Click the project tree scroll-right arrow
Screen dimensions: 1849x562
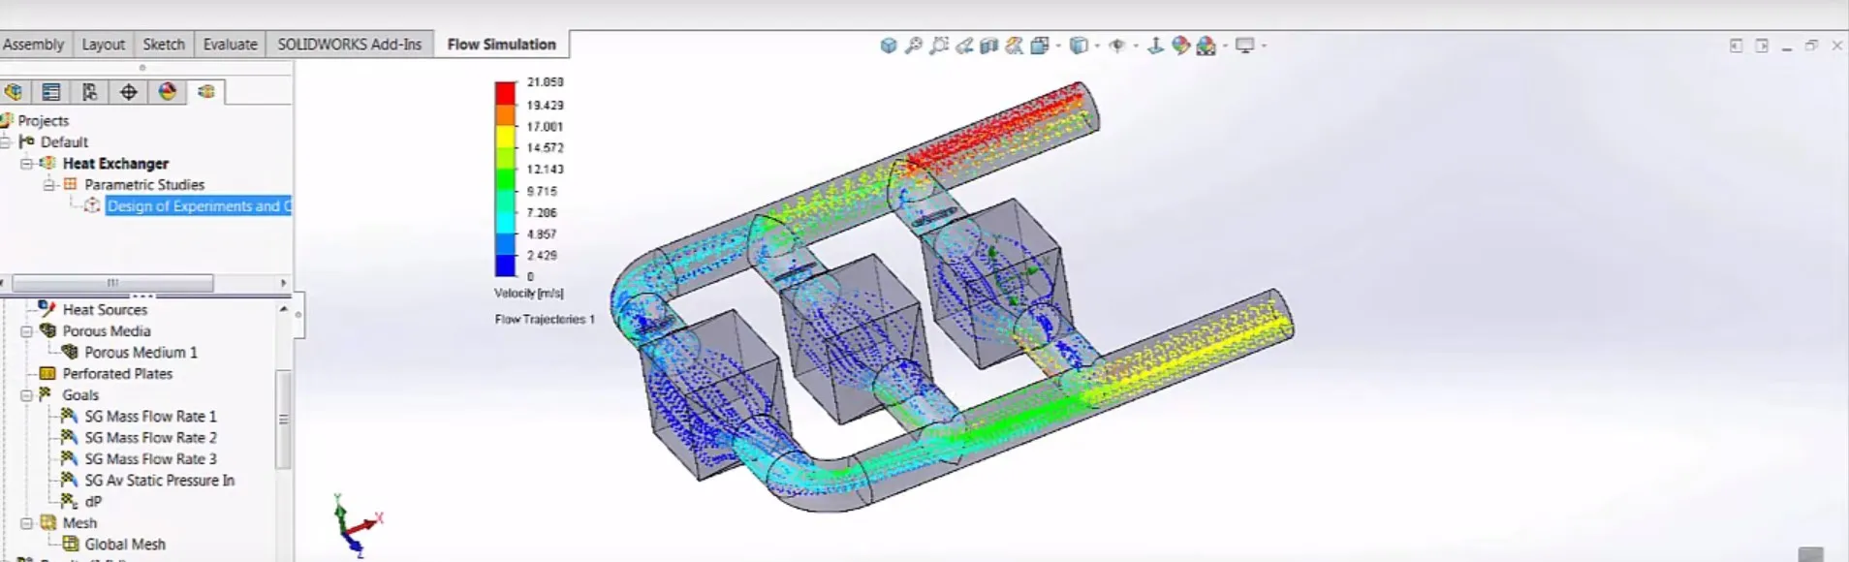tap(283, 283)
